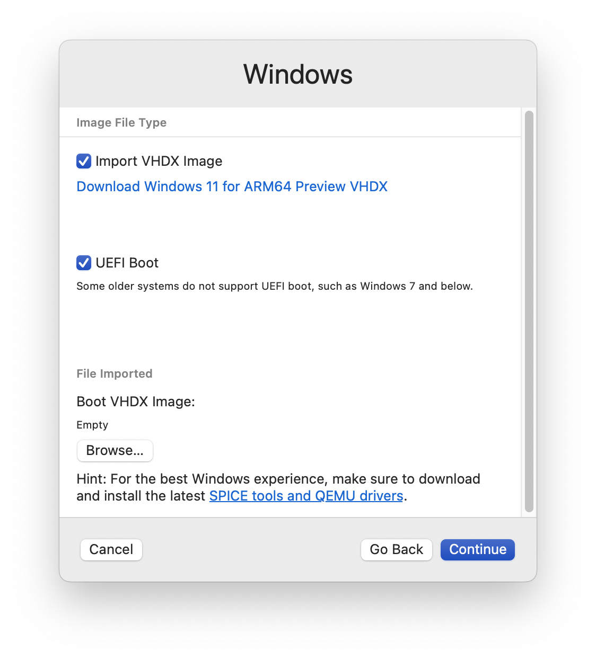Select the Browse button under Empty
The height and width of the screenshot is (660, 596).
[x=115, y=450]
